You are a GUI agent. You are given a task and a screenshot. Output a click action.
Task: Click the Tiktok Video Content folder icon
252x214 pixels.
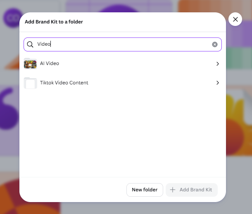(31, 83)
